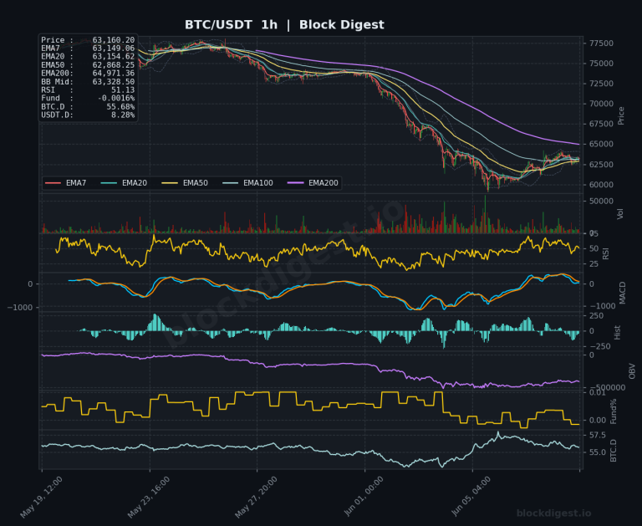
Task: Click the Hist -250 axis tick
Action: [599, 346]
